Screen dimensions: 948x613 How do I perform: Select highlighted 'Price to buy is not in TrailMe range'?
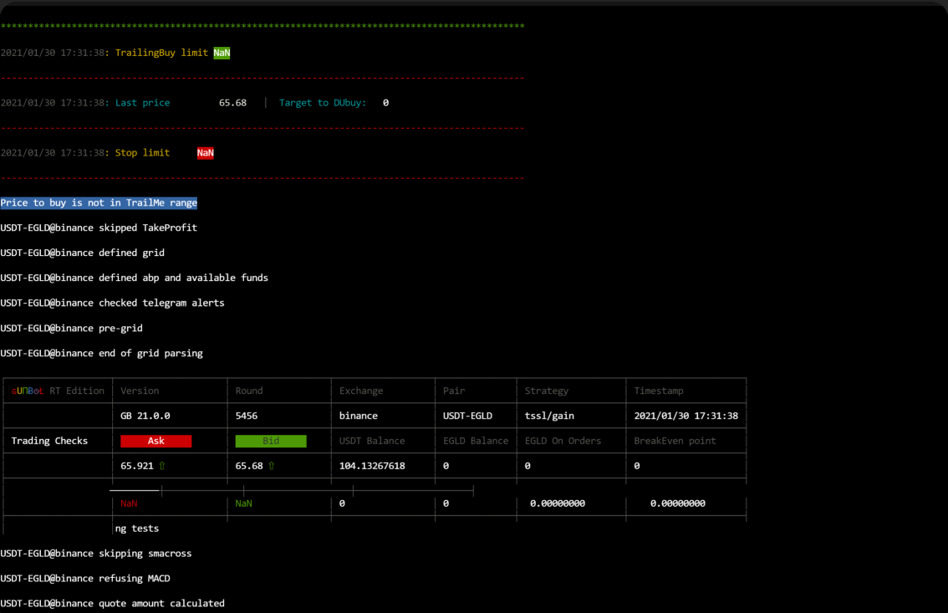click(99, 202)
